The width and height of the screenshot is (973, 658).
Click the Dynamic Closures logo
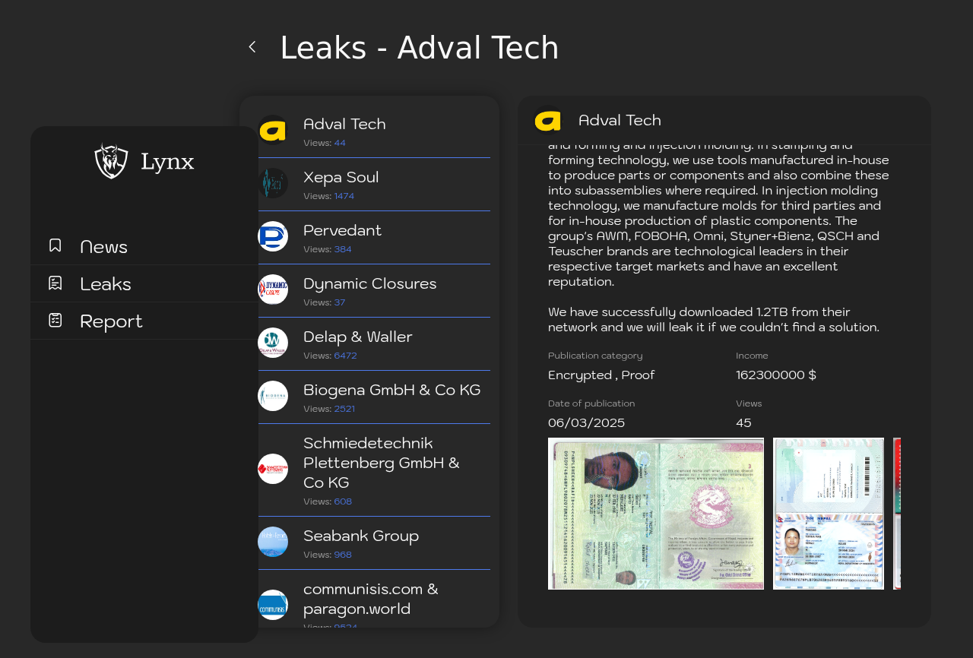point(273,289)
